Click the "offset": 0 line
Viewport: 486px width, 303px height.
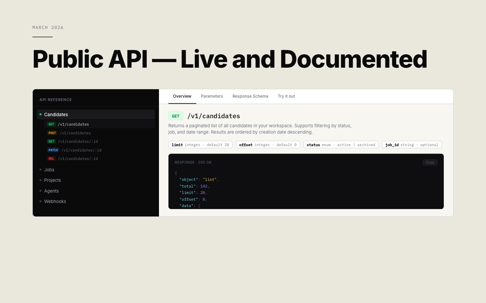coord(193,199)
